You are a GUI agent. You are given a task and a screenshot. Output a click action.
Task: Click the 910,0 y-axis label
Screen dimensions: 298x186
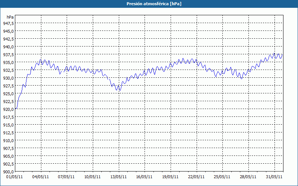click(x=8, y=141)
